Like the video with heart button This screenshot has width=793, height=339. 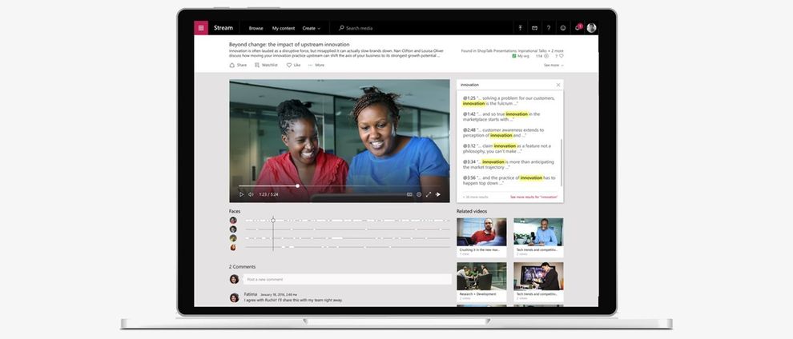[293, 65]
